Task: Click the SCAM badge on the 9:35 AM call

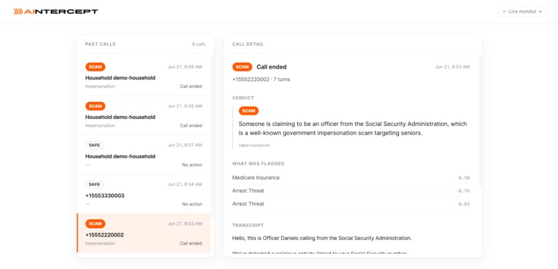Action: tap(95, 106)
